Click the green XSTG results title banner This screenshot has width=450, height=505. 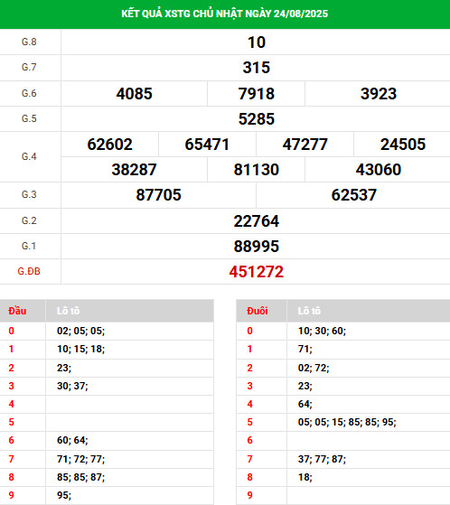[225, 14]
